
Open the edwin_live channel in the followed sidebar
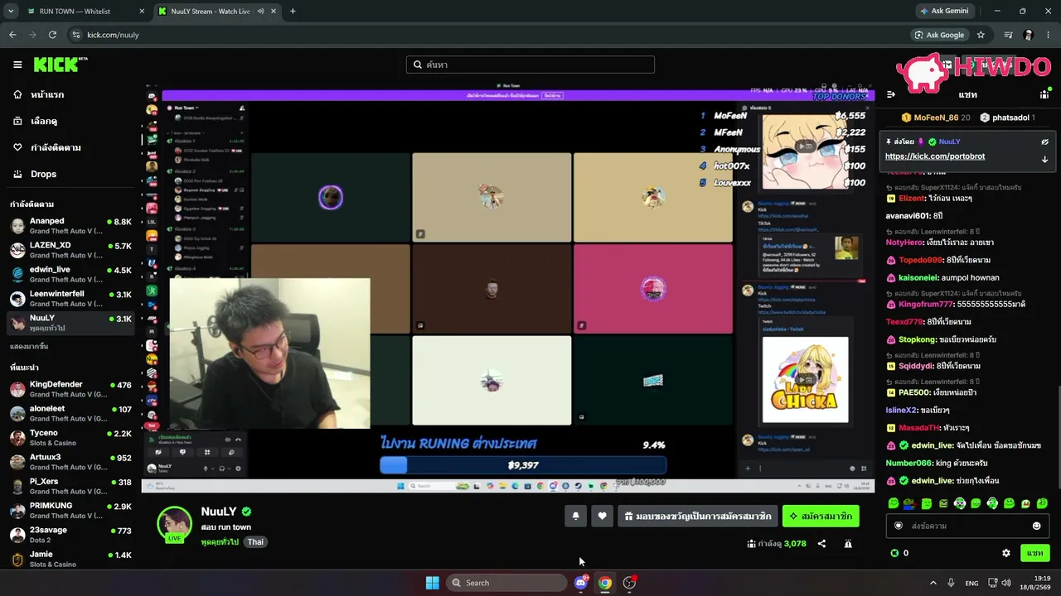70,274
